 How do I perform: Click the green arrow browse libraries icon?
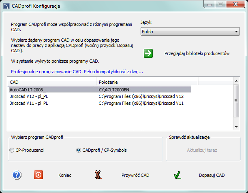(x=148, y=53)
